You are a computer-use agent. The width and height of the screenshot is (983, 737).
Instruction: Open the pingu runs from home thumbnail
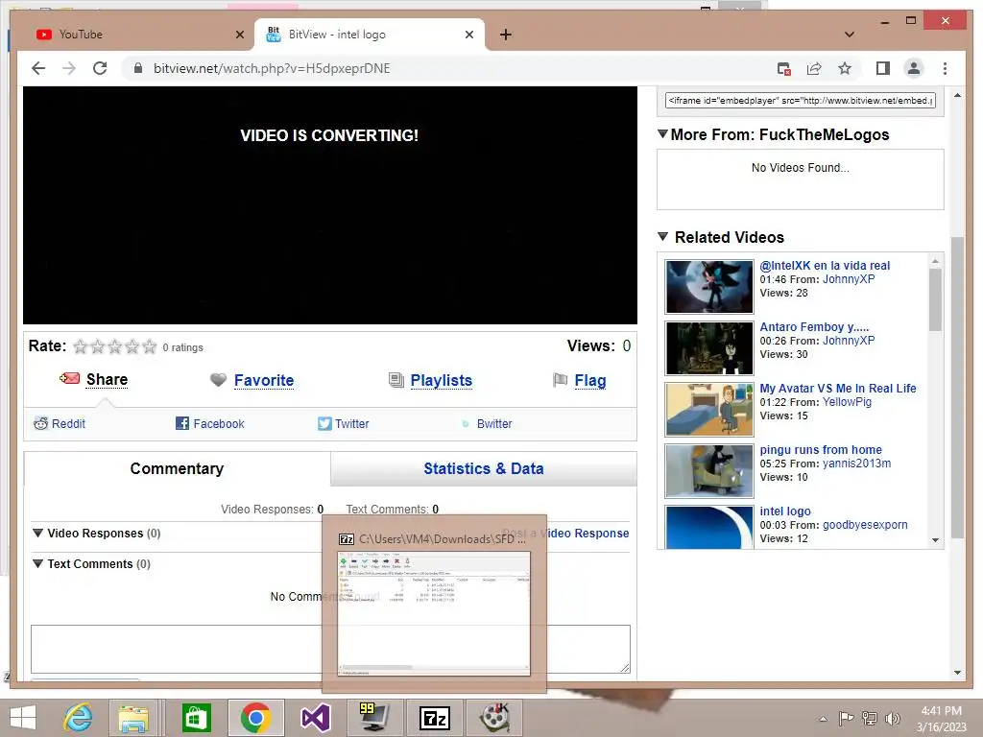(709, 470)
